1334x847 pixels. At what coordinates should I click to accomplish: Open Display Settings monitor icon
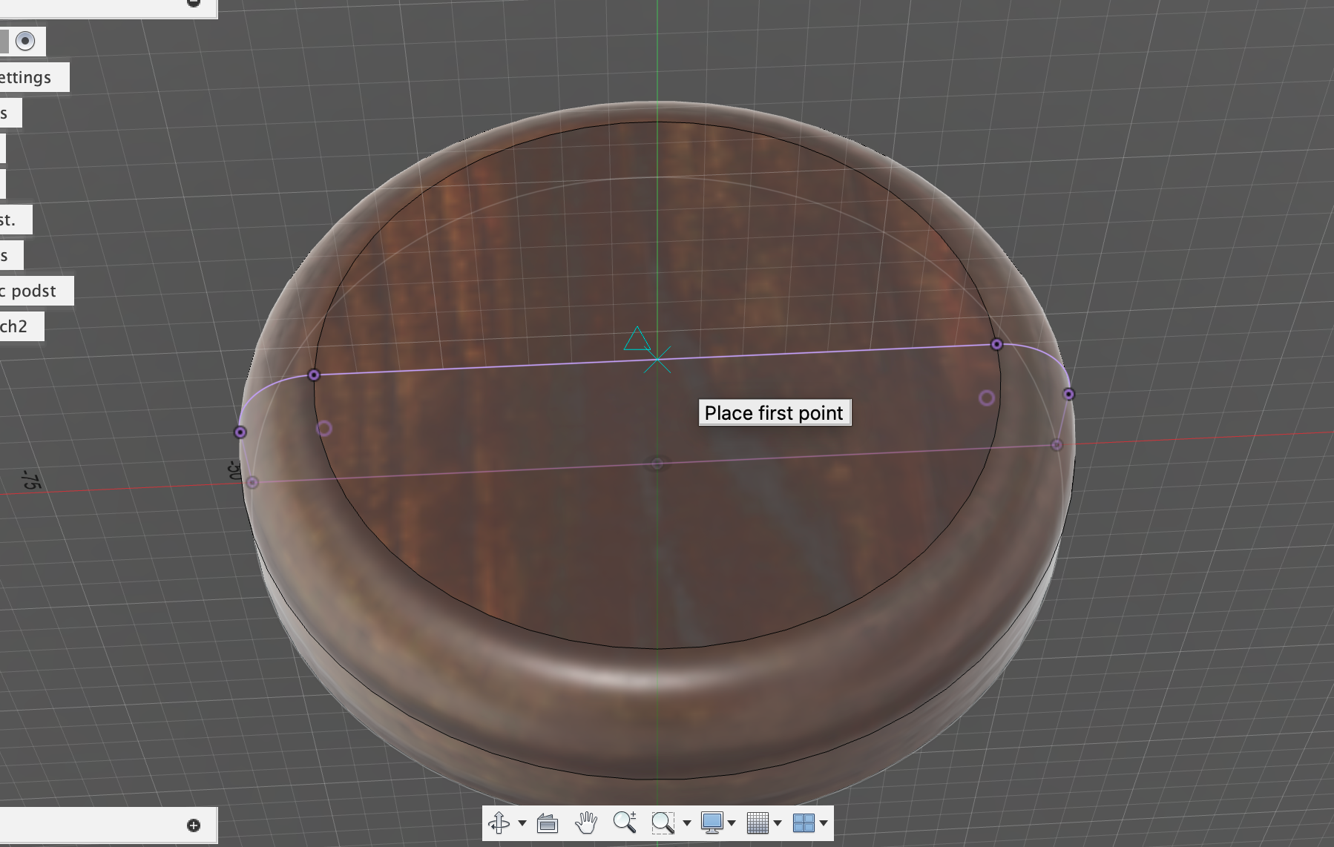pyautogui.click(x=712, y=823)
